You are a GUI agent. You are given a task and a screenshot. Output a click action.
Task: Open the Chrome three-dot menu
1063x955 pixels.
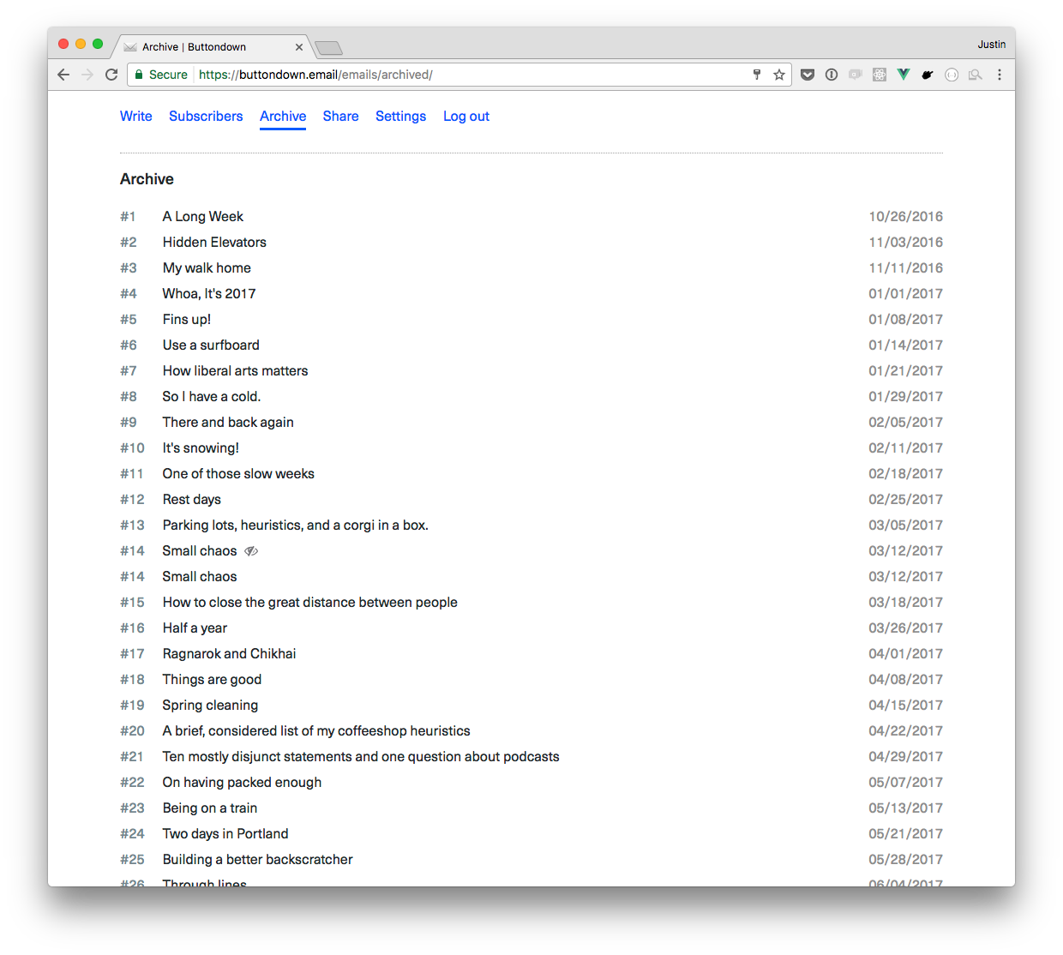coord(1000,75)
